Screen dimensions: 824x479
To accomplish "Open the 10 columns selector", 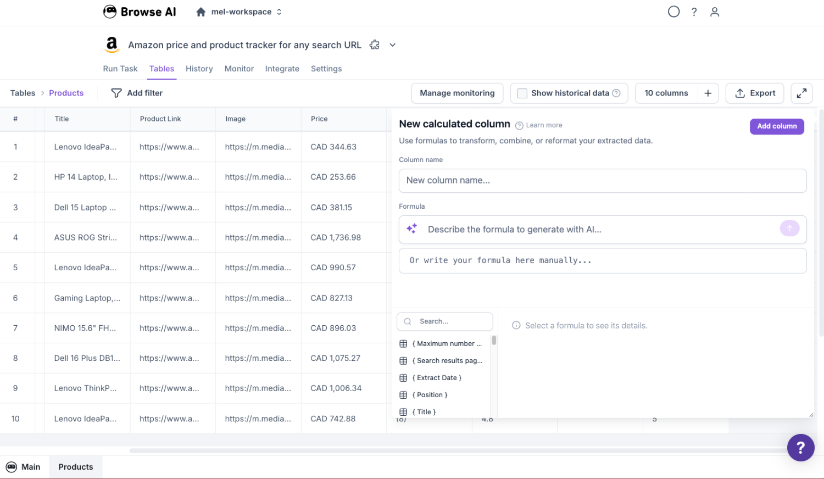I will (x=666, y=93).
